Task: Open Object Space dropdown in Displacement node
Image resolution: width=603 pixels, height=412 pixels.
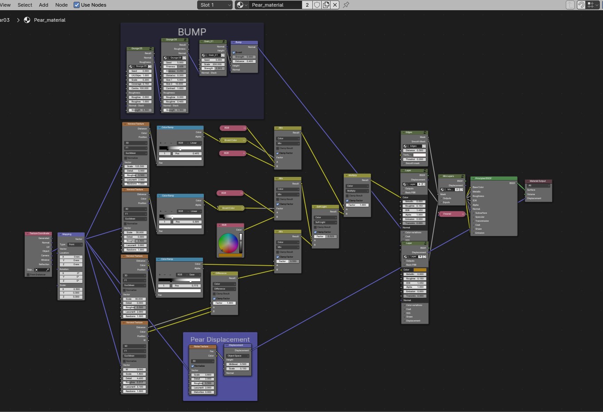Action: [238, 356]
